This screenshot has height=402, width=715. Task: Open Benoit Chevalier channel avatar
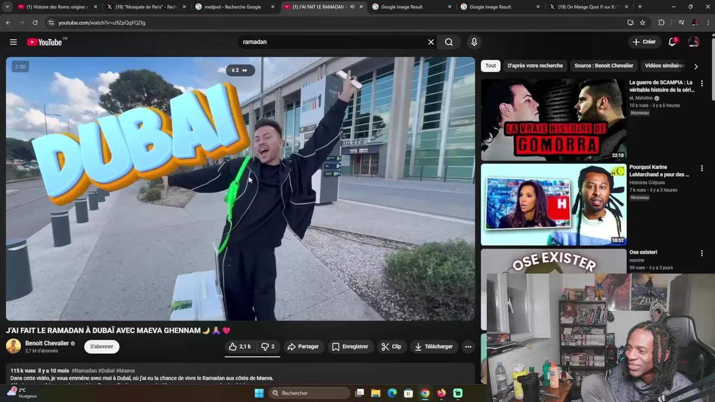pyautogui.click(x=13, y=347)
